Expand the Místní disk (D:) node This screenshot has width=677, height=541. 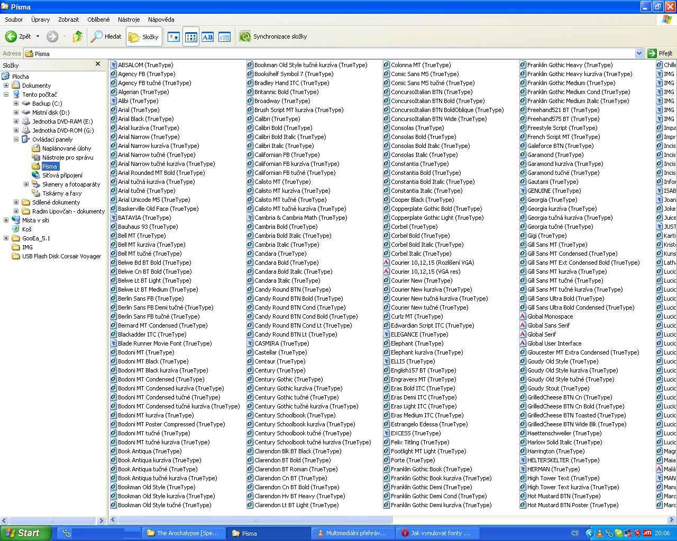point(16,113)
